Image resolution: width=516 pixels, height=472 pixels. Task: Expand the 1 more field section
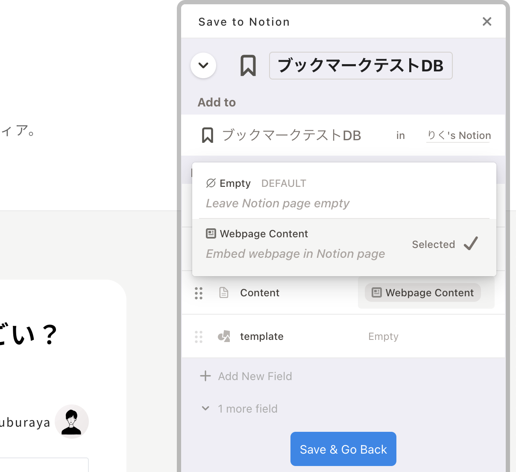[239, 409]
